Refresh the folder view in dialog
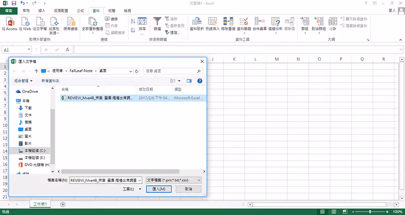Image resolution: width=405 pixels, height=215 pixels. click(x=137, y=71)
